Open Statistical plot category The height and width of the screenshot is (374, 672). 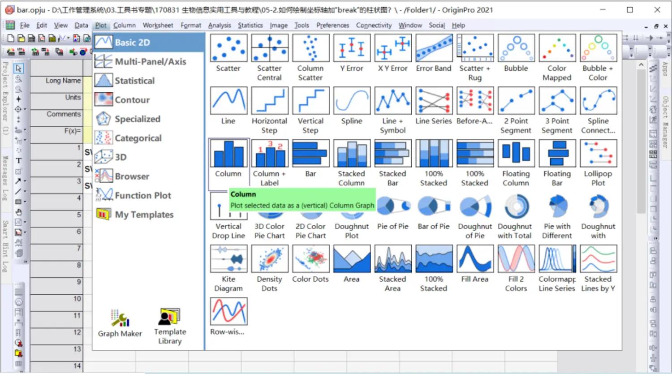click(149, 81)
